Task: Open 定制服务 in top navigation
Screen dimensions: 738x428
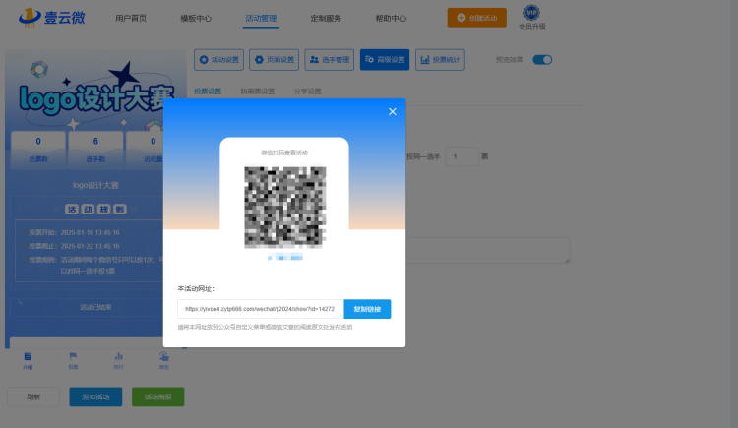Action: [326, 18]
